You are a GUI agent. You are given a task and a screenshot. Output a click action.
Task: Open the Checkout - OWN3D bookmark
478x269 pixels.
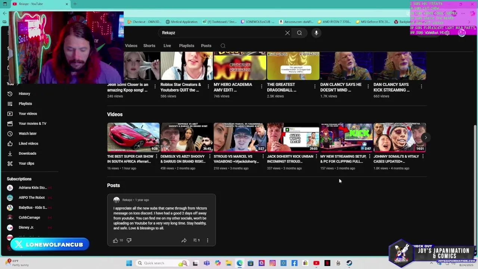[x=144, y=22]
